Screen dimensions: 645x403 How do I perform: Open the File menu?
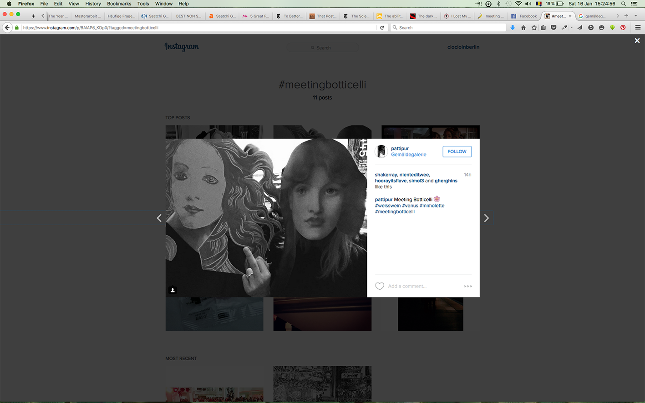point(44,4)
